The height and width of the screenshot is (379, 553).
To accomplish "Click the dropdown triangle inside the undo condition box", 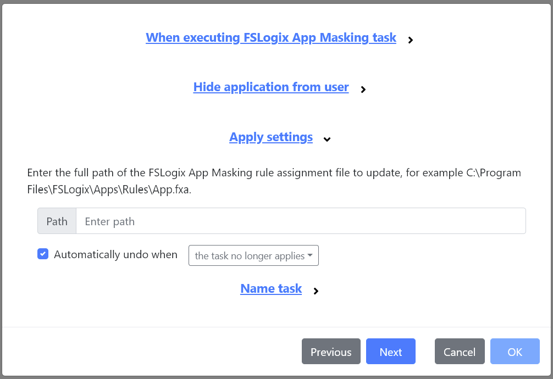I will (x=309, y=255).
